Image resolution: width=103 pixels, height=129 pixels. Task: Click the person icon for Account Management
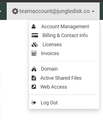point(34,27)
